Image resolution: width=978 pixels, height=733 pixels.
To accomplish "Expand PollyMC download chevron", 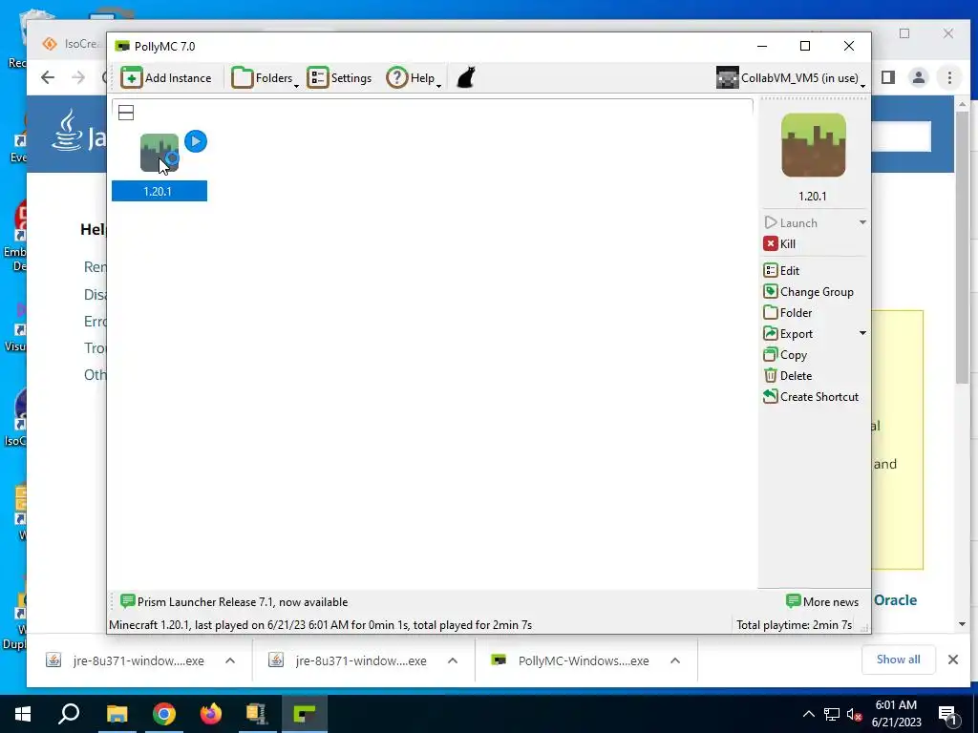I will (x=675, y=660).
